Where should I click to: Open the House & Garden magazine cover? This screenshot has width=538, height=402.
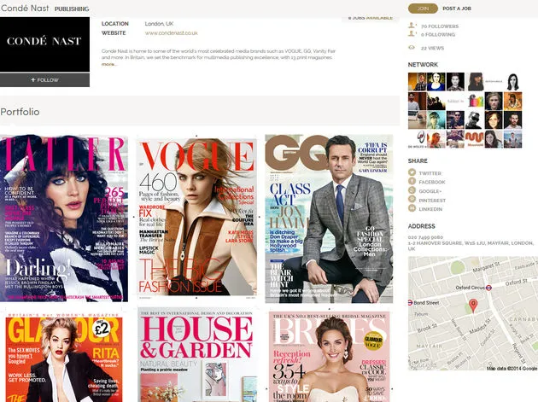[x=197, y=357]
